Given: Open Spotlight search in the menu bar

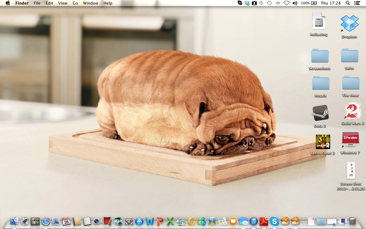Looking at the screenshot, I should click(347, 3).
